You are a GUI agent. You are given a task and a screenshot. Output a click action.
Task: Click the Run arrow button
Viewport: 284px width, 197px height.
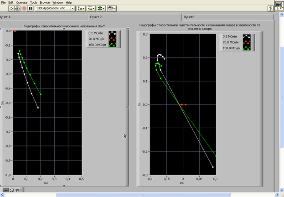tap(11, 8)
